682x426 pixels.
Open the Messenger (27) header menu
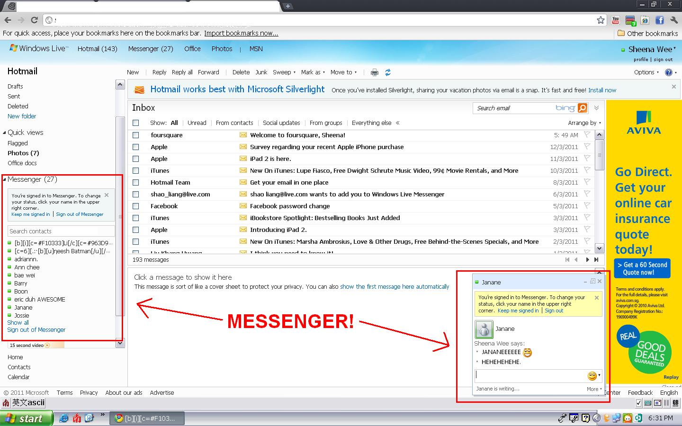(151, 49)
